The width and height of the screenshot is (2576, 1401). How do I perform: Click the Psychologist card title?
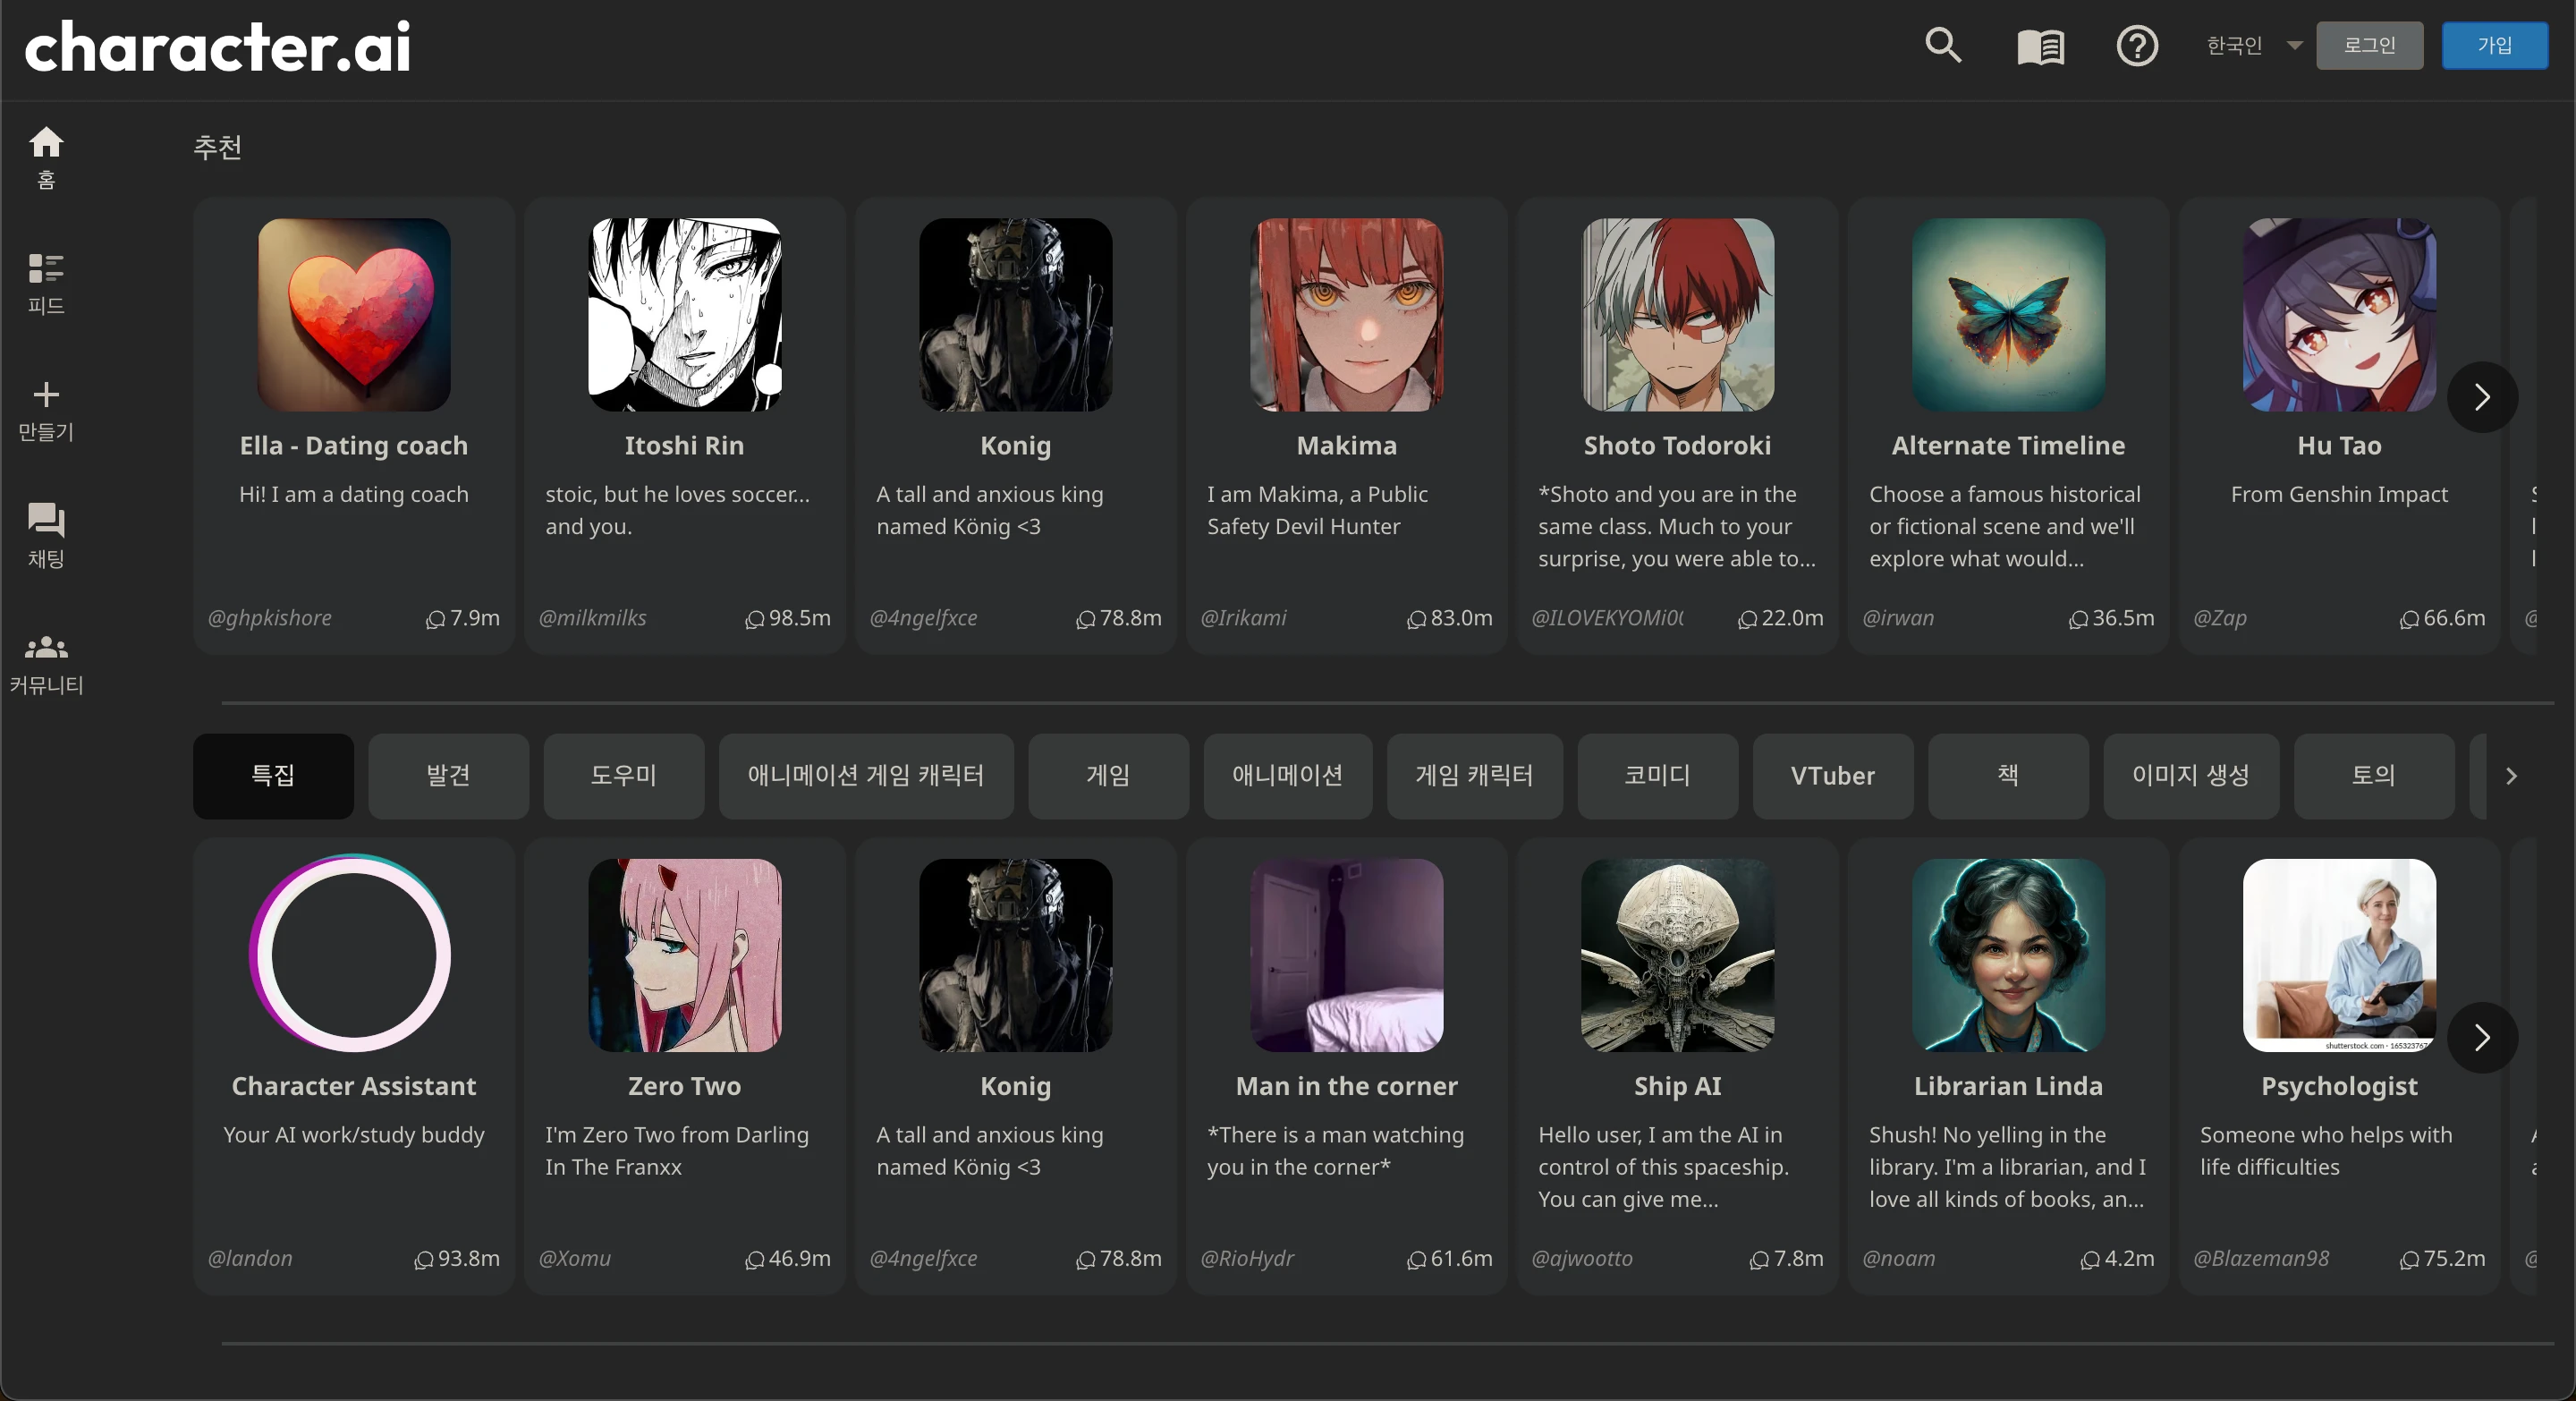click(x=2340, y=1087)
